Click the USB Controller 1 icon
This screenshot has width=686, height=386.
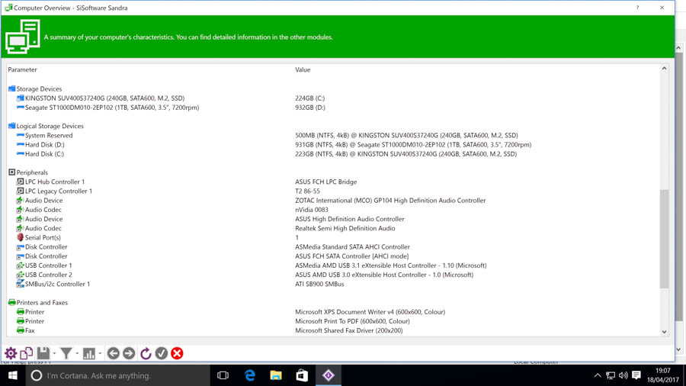coord(20,265)
